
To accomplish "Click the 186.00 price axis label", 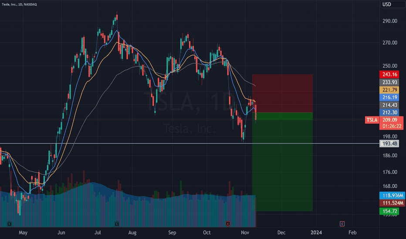I will pyautogui.click(x=390, y=156).
